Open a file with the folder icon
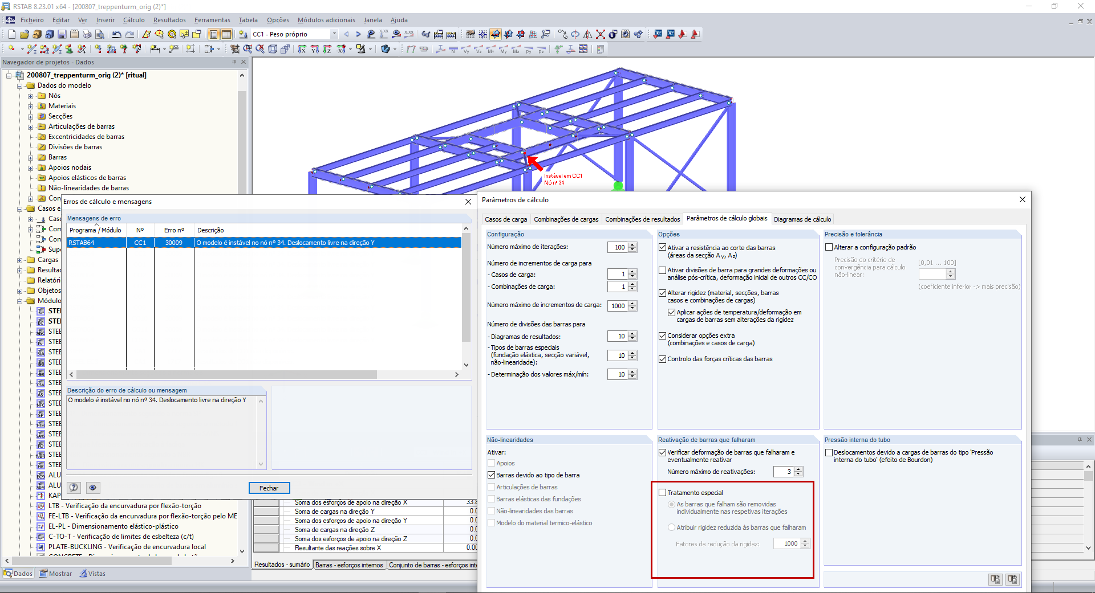1095x593 pixels. (x=24, y=34)
